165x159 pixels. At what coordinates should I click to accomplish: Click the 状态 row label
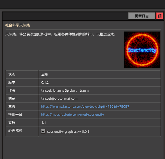pyautogui.click(x=12, y=74)
